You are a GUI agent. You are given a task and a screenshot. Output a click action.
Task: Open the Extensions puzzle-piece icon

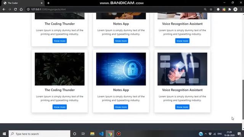click(230, 9)
